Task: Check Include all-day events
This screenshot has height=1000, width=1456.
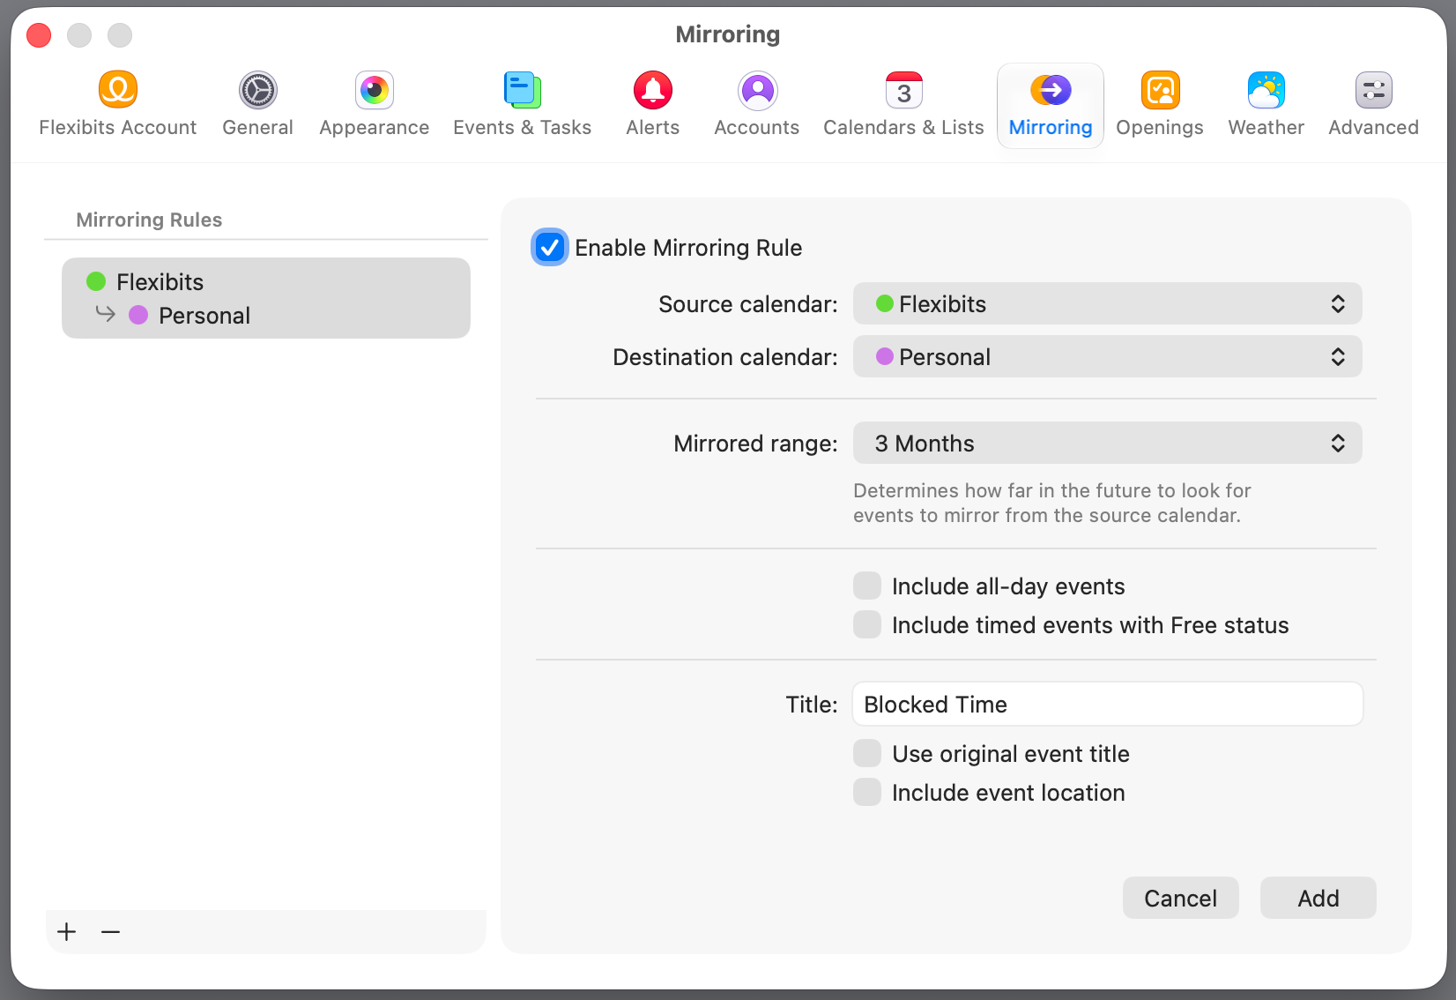Action: click(867, 586)
